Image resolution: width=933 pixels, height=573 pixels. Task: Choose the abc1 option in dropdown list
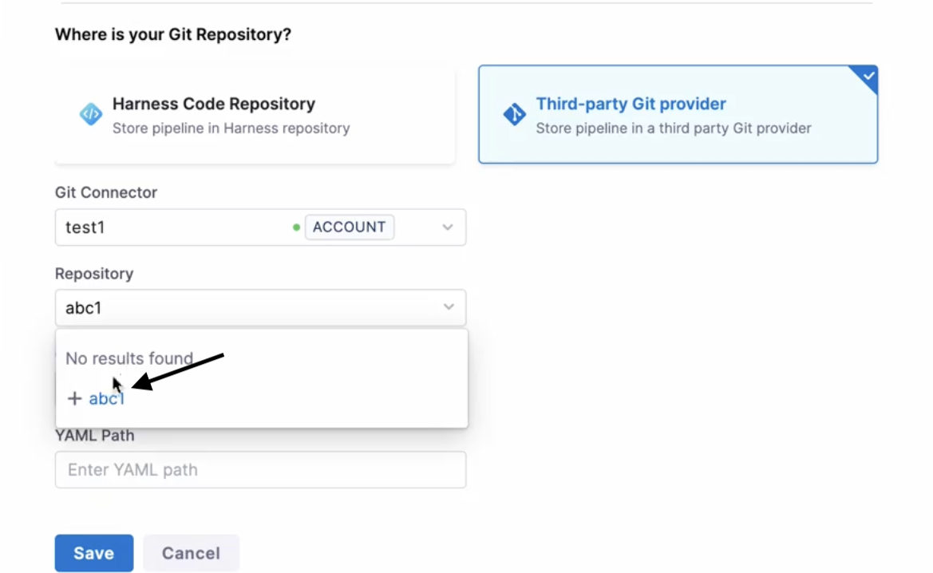tap(107, 398)
